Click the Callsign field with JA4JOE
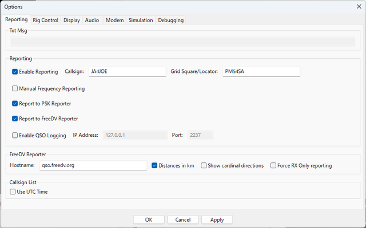Viewport: 366px width, 228px height. click(x=128, y=71)
